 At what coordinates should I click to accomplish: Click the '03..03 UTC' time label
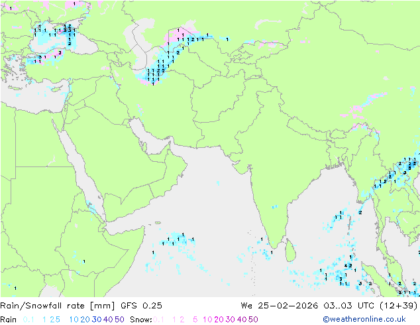tap(349, 306)
